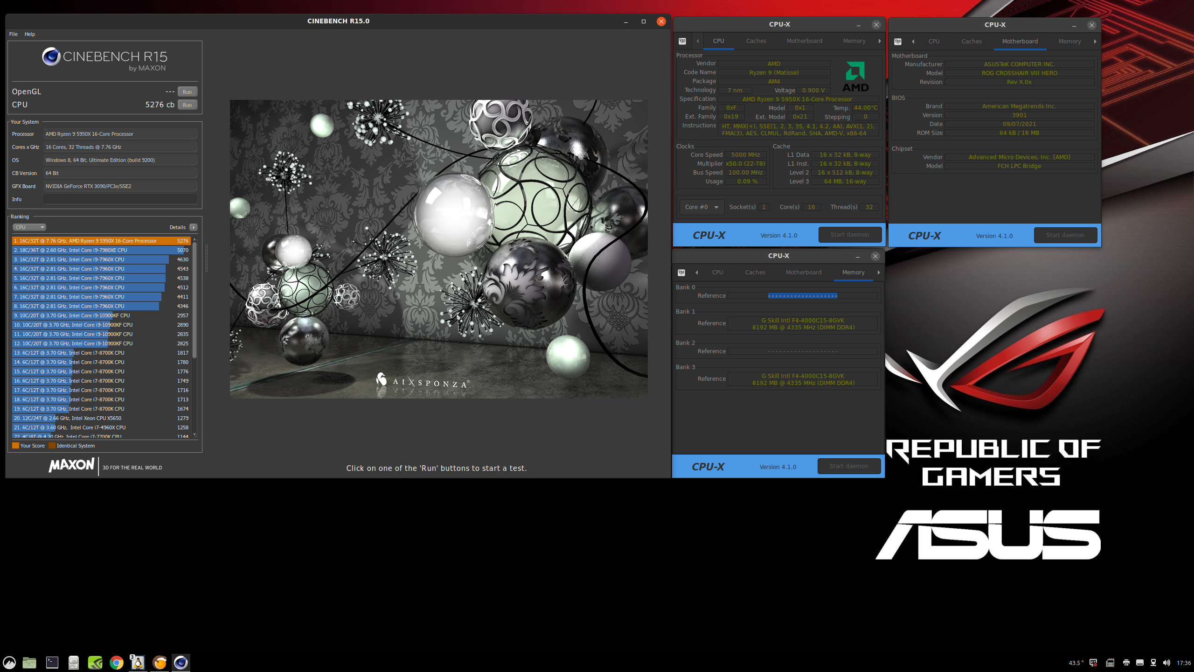Launch the terminal from the taskbar
This screenshot has width=1194, height=672.
tap(52, 662)
